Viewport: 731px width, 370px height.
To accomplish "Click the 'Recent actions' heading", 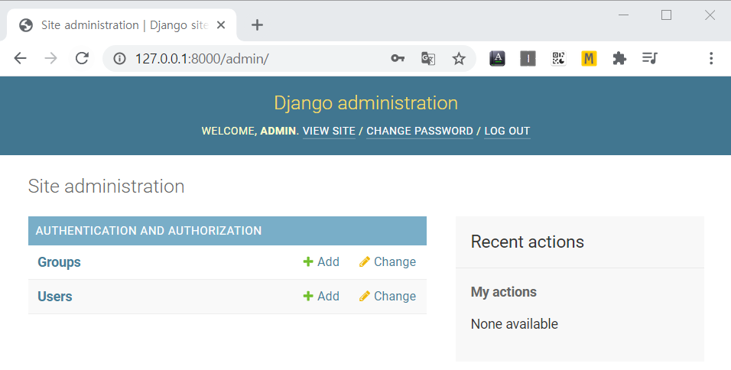I will [x=528, y=242].
